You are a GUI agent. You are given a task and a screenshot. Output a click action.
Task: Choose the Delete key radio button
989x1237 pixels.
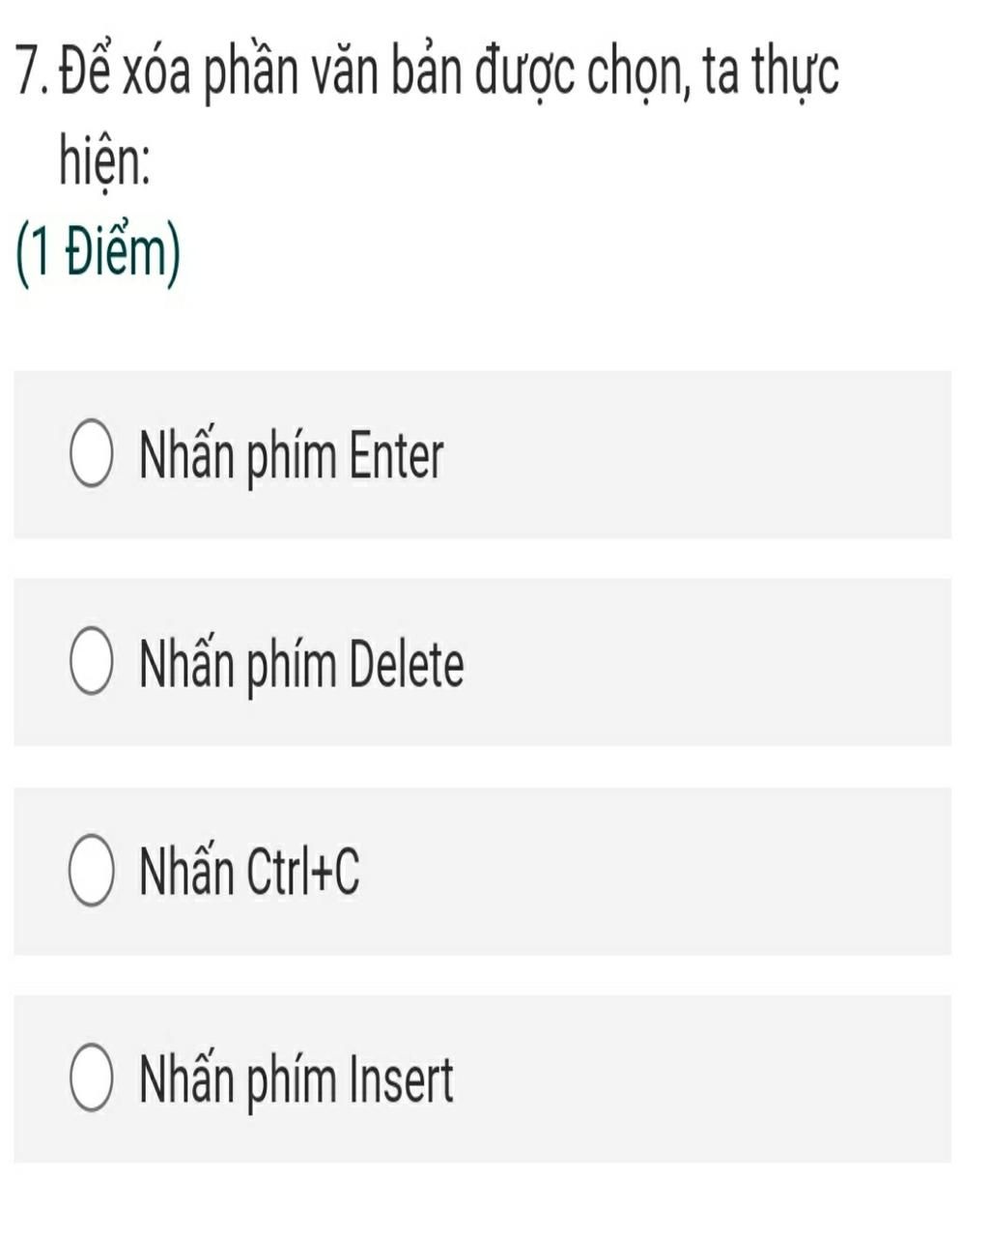click(x=91, y=664)
